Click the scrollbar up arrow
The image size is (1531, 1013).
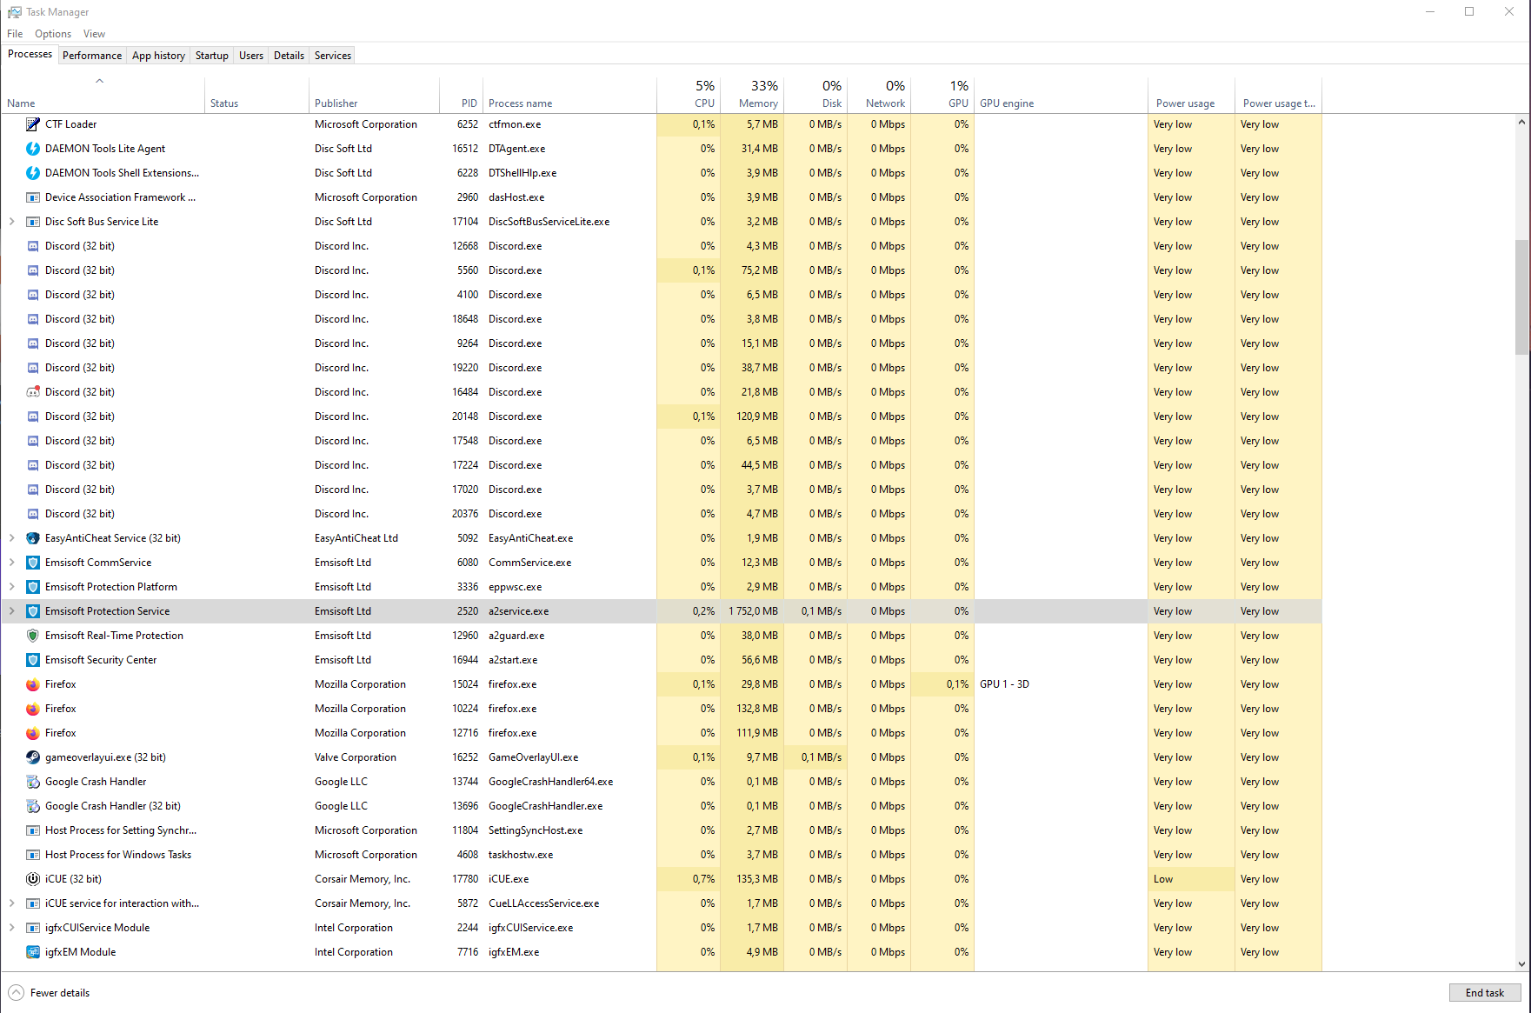pyautogui.click(x=1521, y=122)
